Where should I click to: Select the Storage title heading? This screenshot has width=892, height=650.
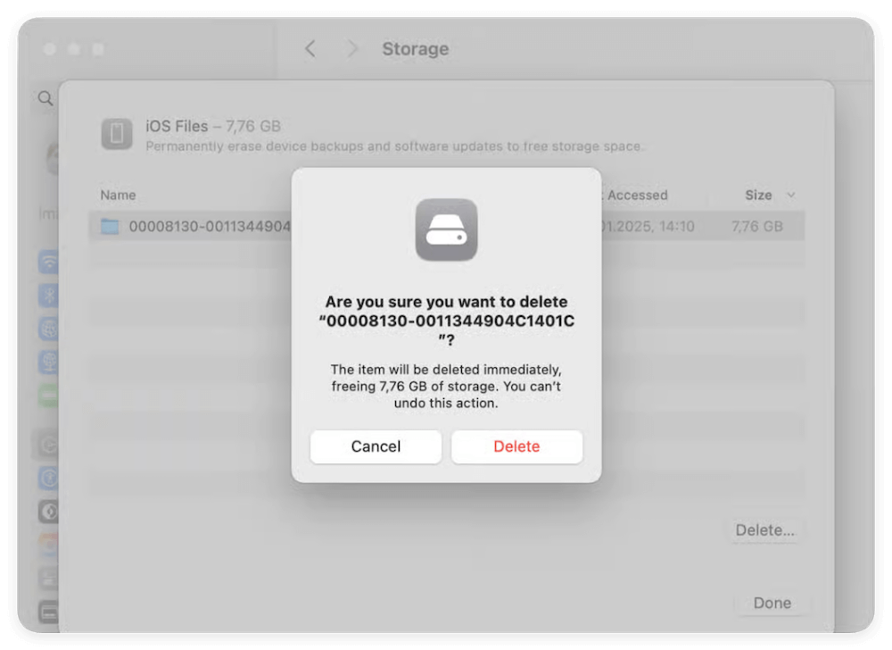[415, 49]
